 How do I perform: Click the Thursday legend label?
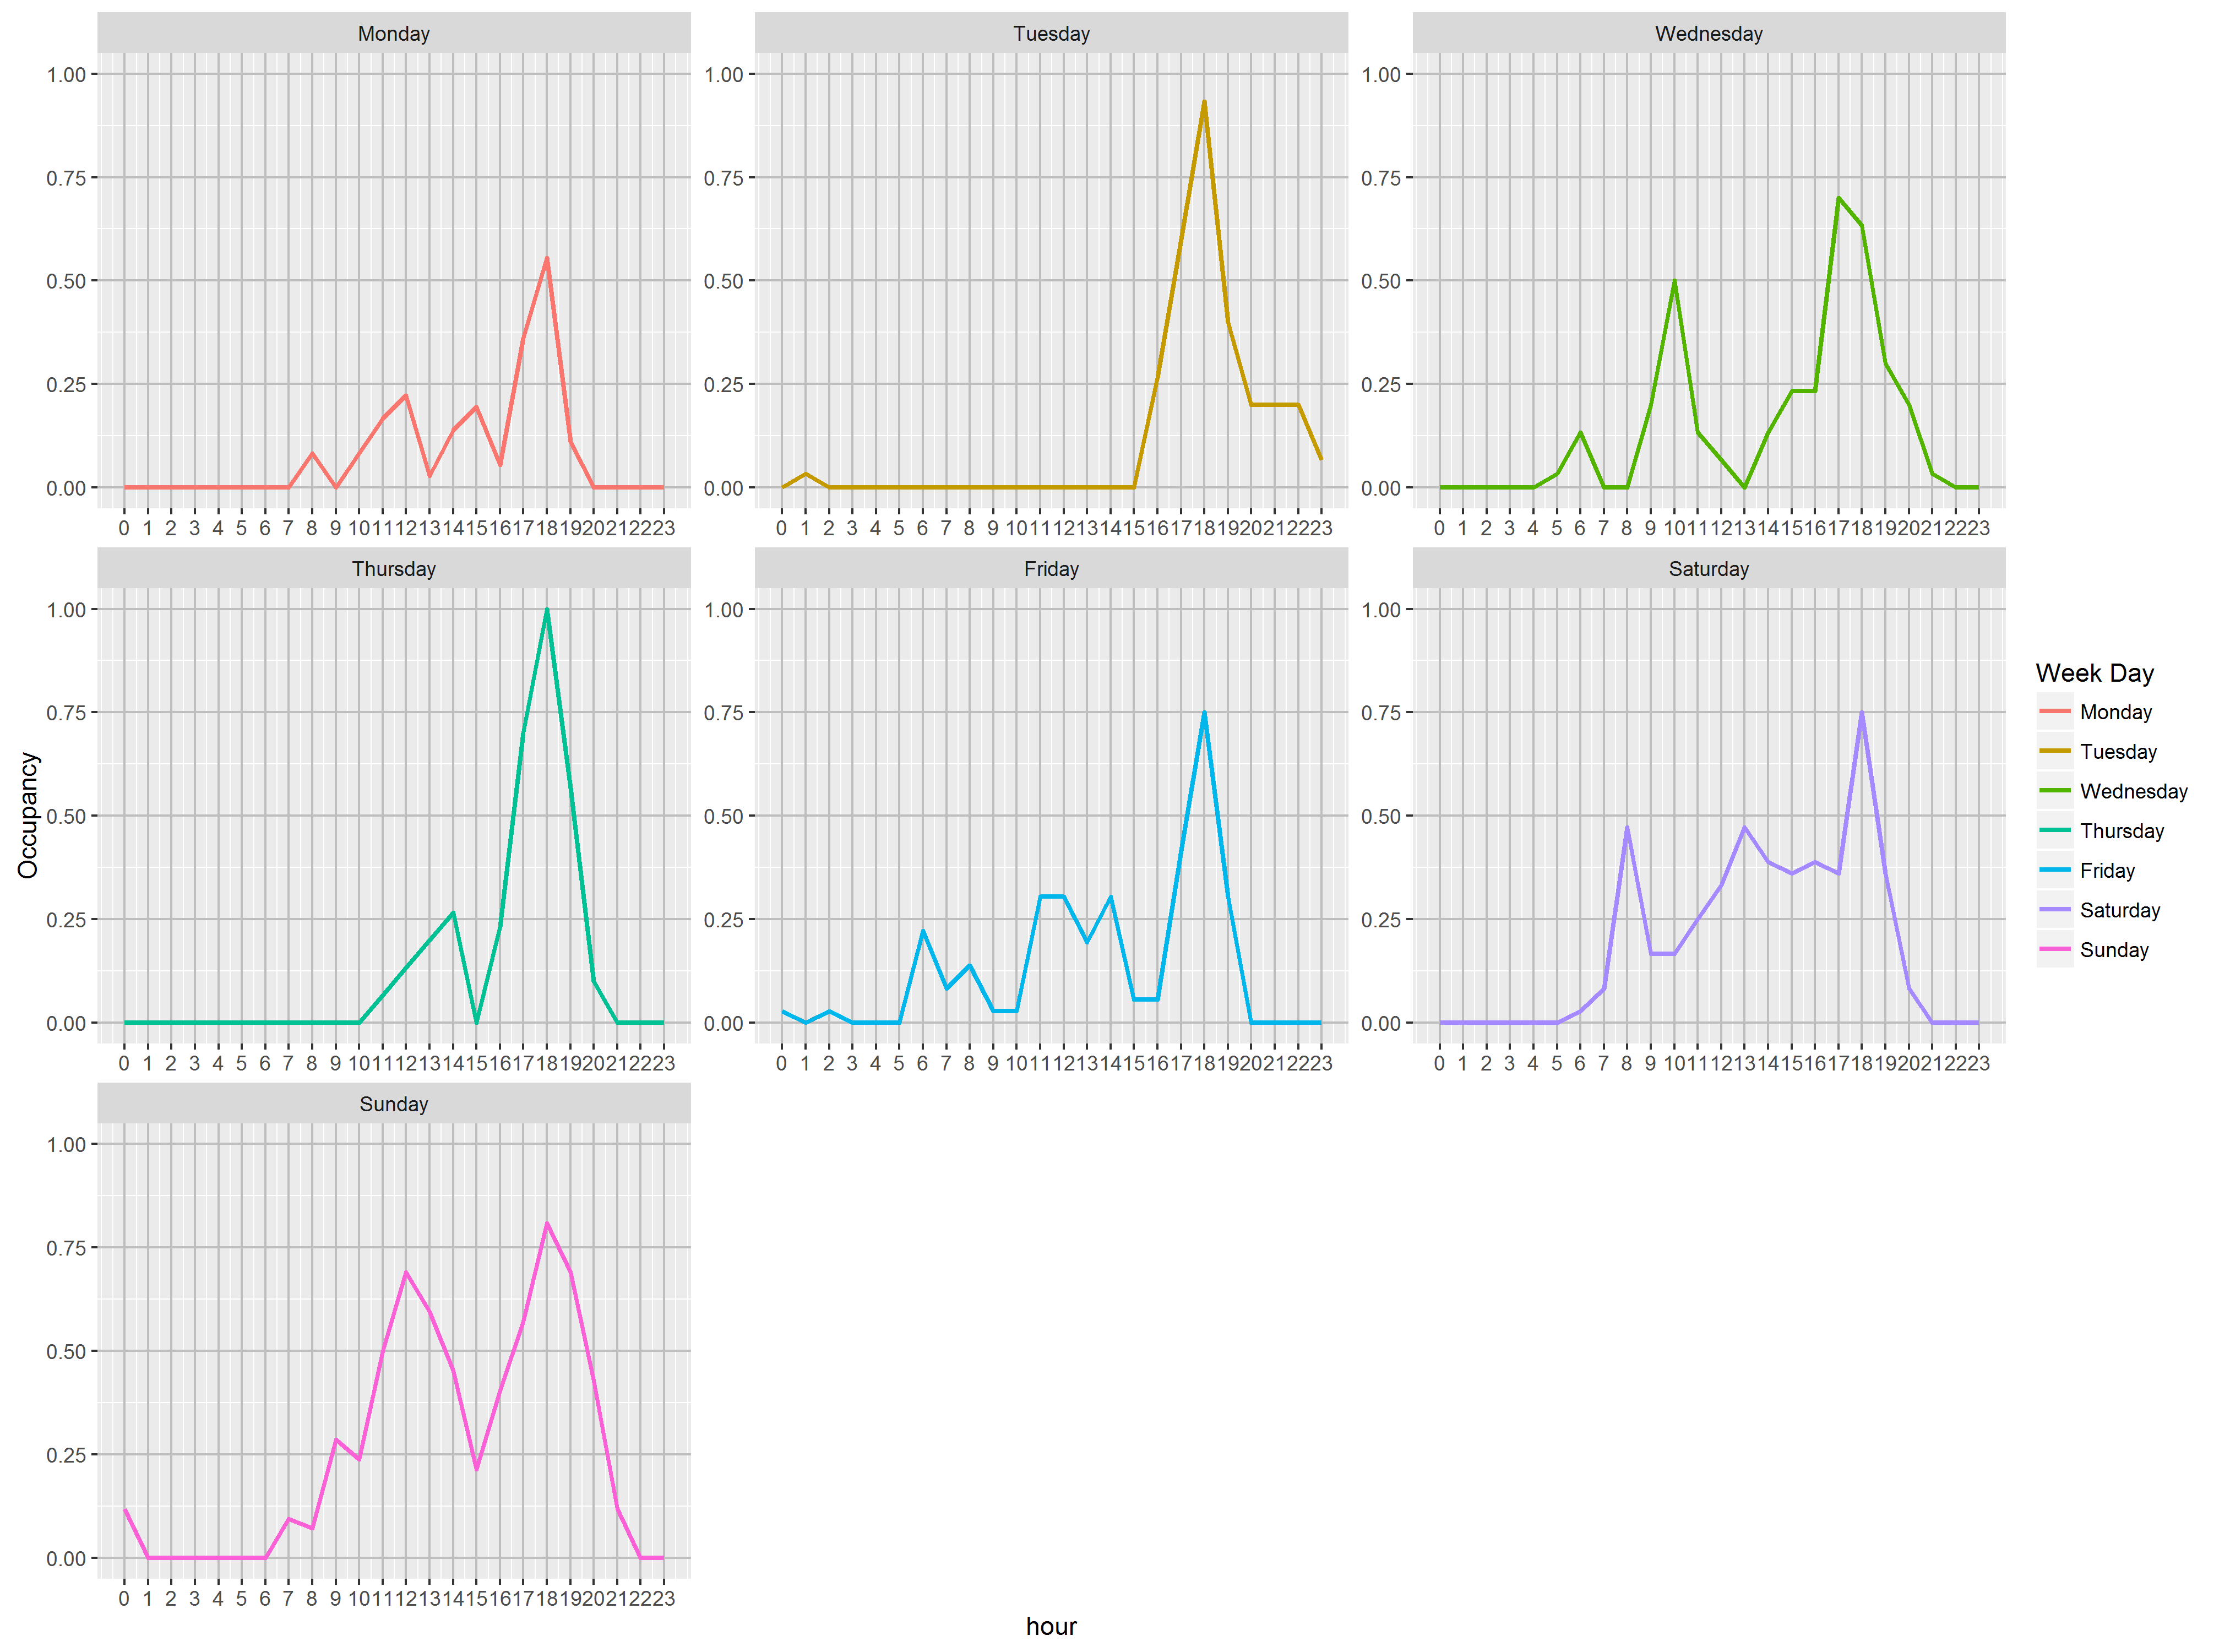2121,831
